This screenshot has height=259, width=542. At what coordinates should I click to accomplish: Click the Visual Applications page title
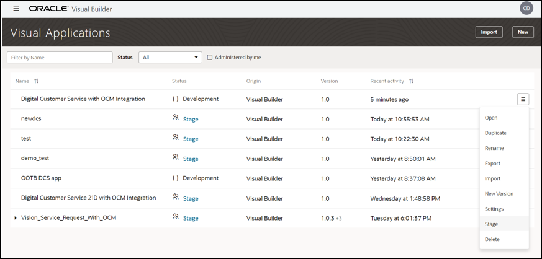point(60,33)
